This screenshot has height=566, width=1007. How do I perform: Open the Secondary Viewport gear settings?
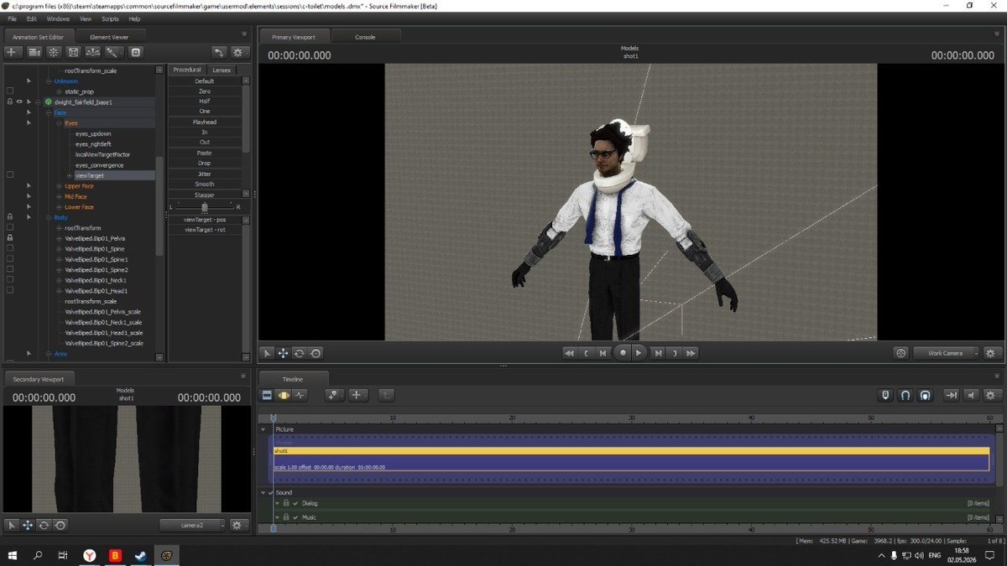237,525
